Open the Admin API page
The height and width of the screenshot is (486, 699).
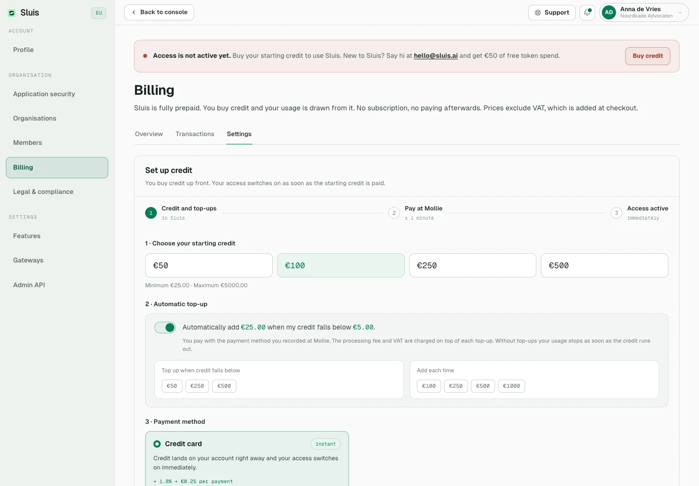(57, 285)
